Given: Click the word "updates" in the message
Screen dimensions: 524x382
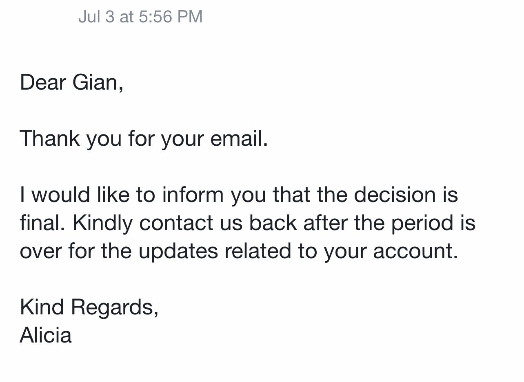Looking at the screenshot, I should click(x=178, y=251).
